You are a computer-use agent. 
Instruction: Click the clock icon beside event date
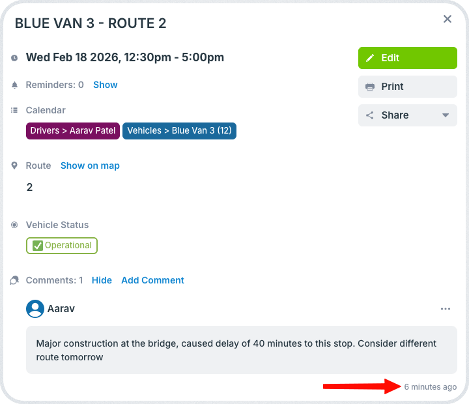click(14, 58)
